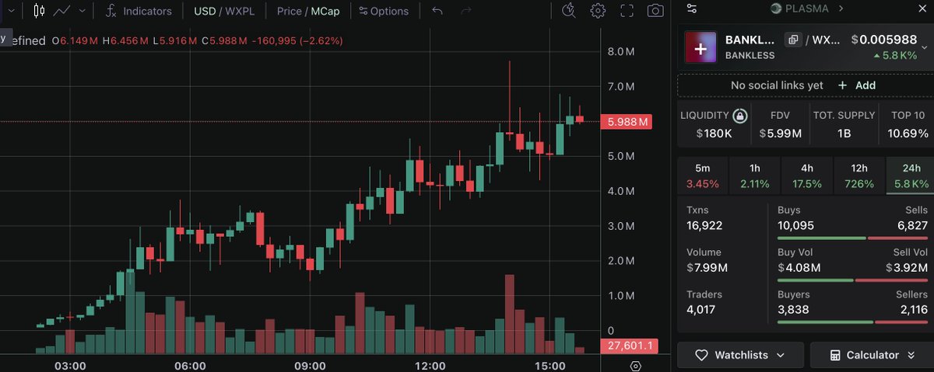934x372 pixels.
Task: Open the candlestick chart type selector
Action: [x=39, y=11]
